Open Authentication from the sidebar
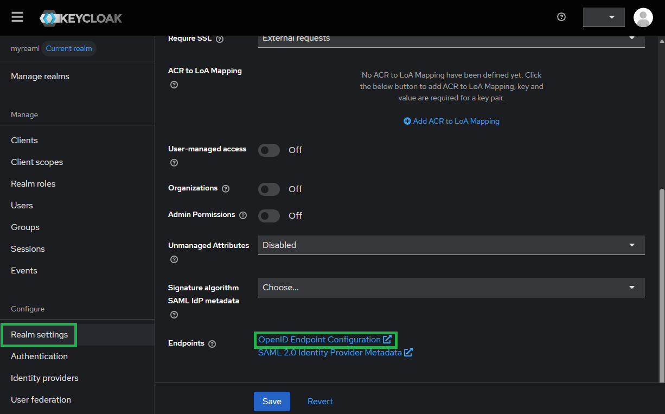 click(x=39, y=356)
